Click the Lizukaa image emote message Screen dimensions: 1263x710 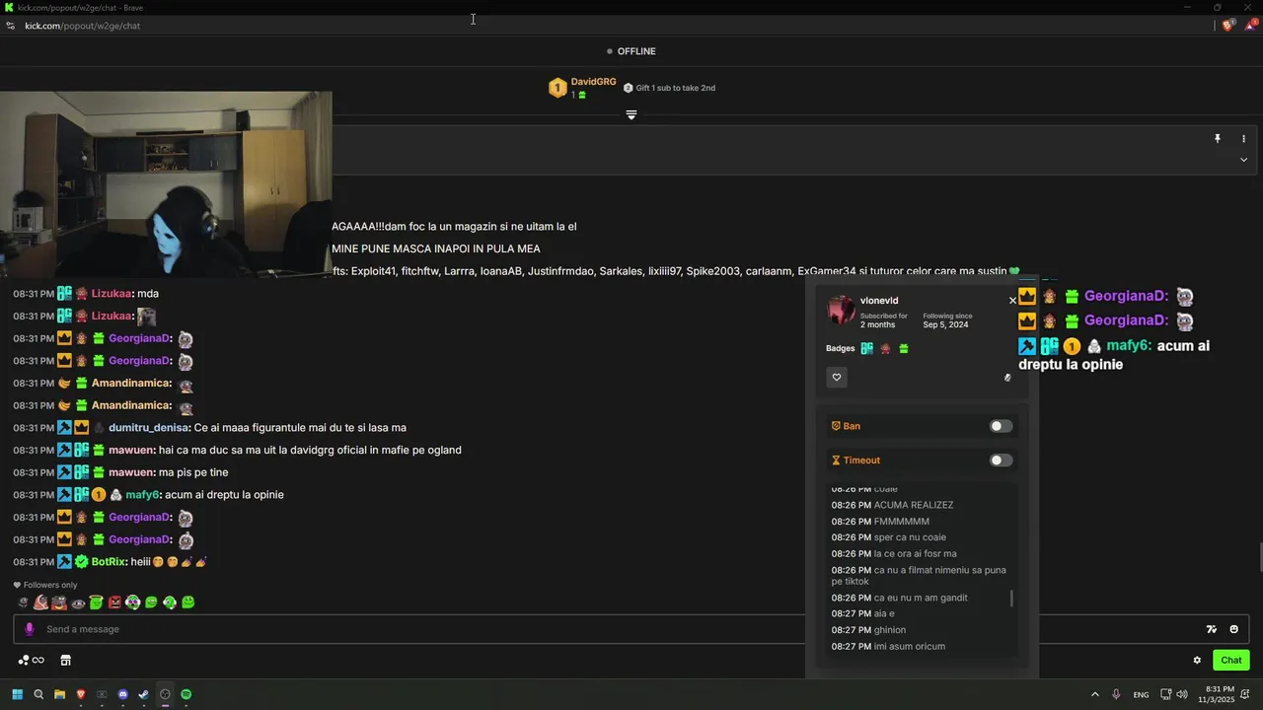pos(146,317)
